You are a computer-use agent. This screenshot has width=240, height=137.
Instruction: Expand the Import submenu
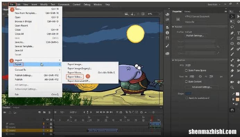(x=35, y=60)
